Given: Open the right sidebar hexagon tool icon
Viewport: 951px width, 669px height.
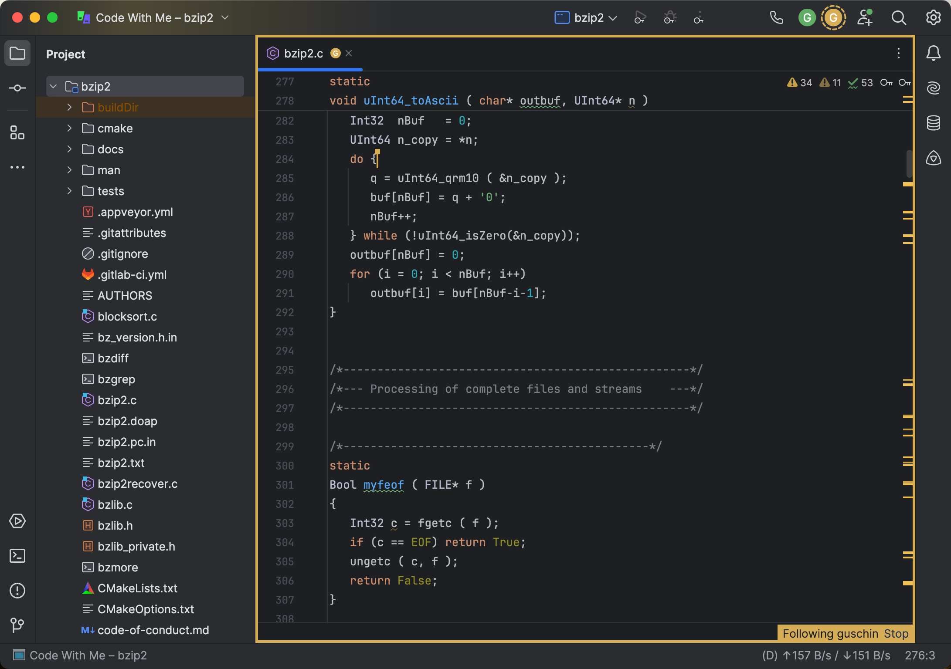Looking at the screenshot, I should 933,158.
